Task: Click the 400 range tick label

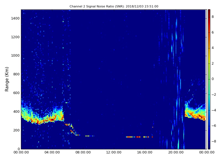Action: tap(16, 112)
